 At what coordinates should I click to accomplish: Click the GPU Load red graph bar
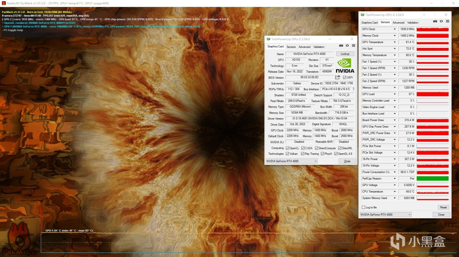pyautogui.click(x=432, y=94)
